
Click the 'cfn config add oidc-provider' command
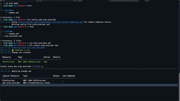pos(42,20)
